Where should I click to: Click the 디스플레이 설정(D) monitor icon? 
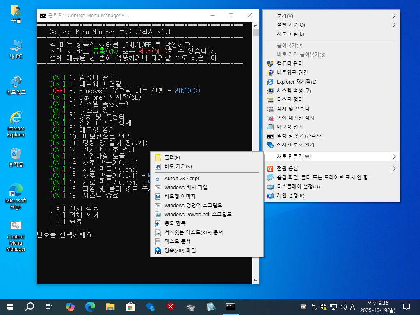coord(270,187)
